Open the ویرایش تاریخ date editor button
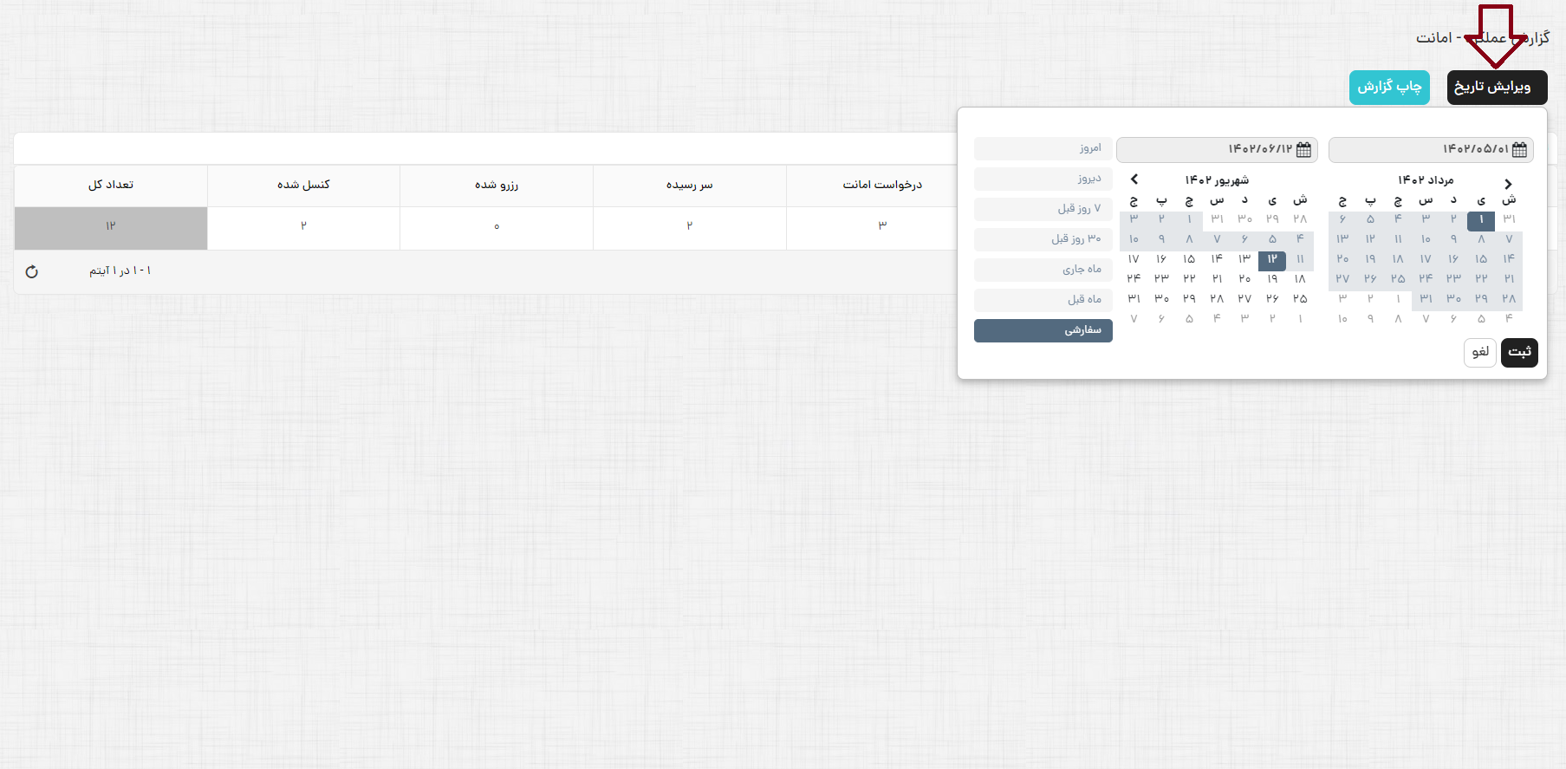Viewport: 1566px width, 769px height. [1497, 88]
